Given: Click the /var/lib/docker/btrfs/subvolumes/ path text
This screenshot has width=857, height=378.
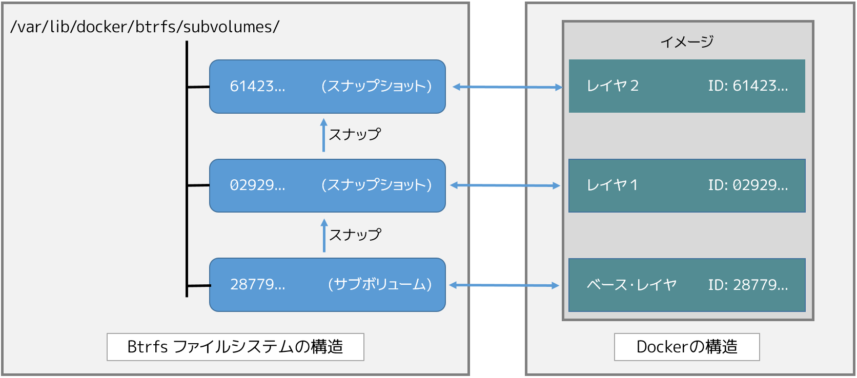Looking at the screenshot, I should pyautogui.click(x=145, y=27).
